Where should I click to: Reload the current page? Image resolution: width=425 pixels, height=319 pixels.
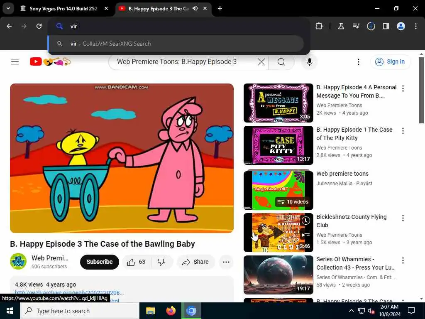(39, 26)
